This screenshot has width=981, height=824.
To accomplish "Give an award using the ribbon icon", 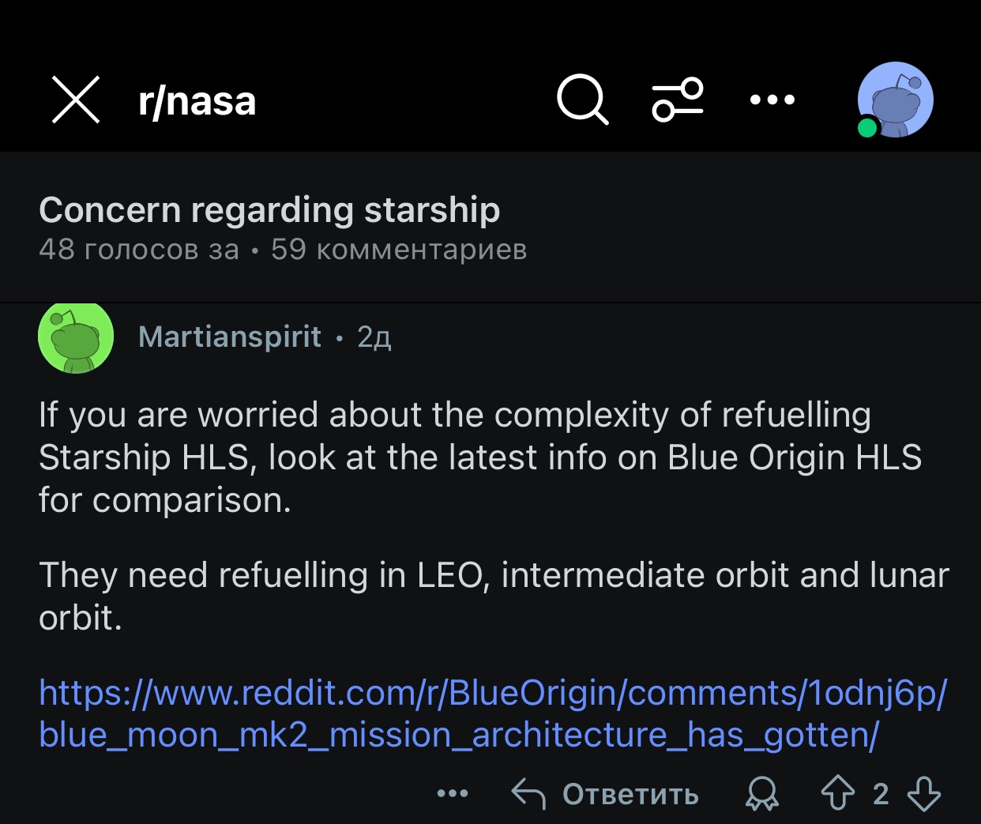I will pos(761,793).
